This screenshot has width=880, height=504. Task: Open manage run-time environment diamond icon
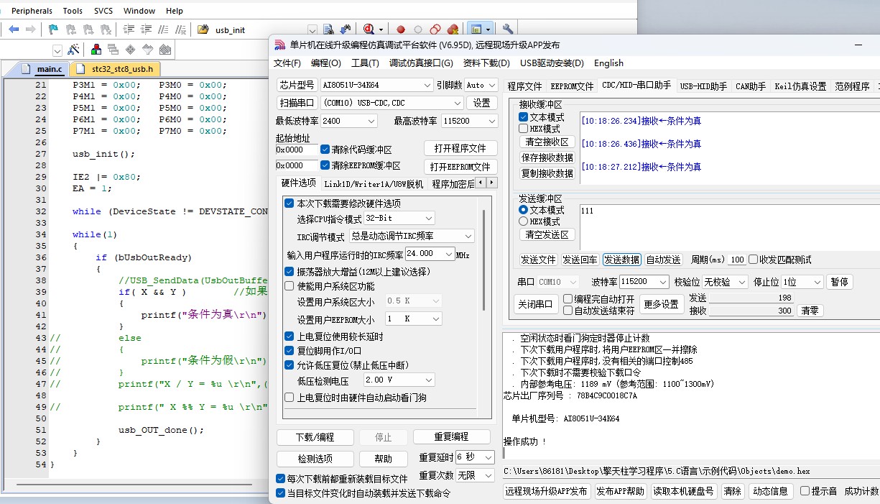click(130, 50)
